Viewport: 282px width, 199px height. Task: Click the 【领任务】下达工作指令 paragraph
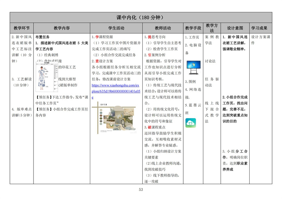pyautogui.click(x=62, y=100)
